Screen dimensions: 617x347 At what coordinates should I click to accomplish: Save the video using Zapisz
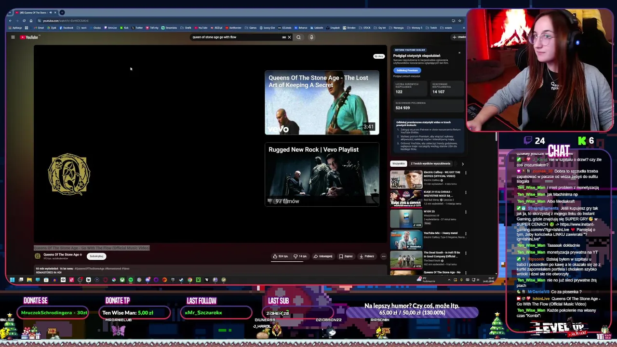(x=346, y=256)
